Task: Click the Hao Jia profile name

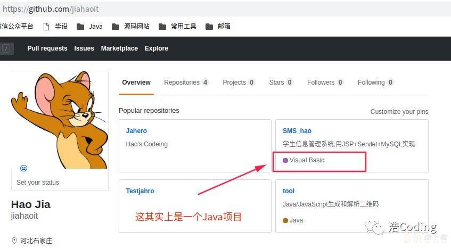Action: pos(31,204)
